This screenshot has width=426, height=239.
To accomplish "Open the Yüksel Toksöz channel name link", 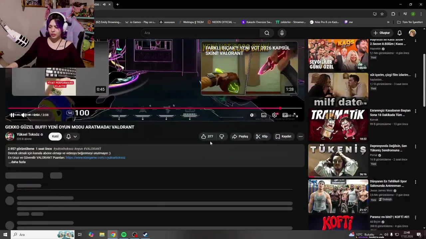I will point(28,134).
